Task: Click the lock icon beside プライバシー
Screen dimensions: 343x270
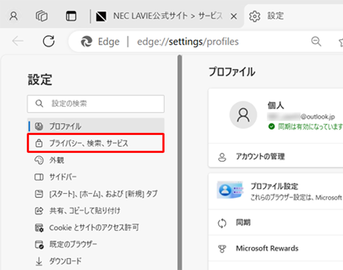Action: pos(39,143)
